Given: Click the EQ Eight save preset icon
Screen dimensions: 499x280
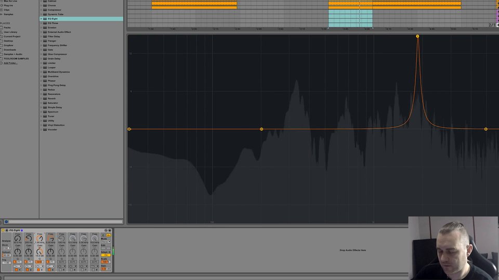Looking at the screenshot, I should (110, 230).
